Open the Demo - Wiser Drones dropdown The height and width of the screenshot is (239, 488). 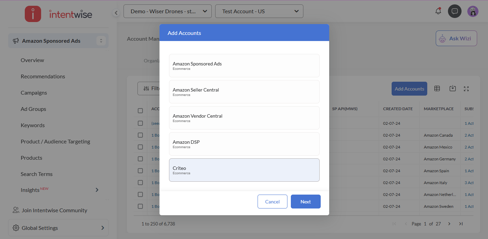[168, 11]
